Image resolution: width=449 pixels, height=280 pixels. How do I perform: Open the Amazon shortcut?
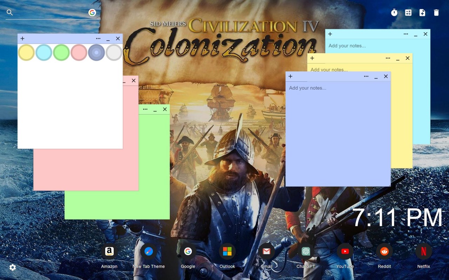click(109, 251)
